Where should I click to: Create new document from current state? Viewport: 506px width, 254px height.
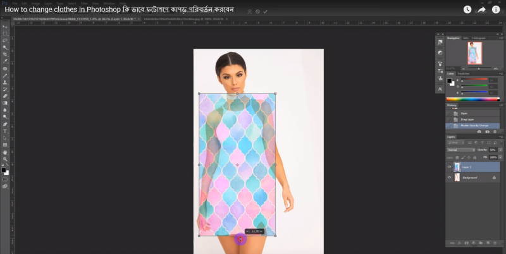click(x=479, y=131)
